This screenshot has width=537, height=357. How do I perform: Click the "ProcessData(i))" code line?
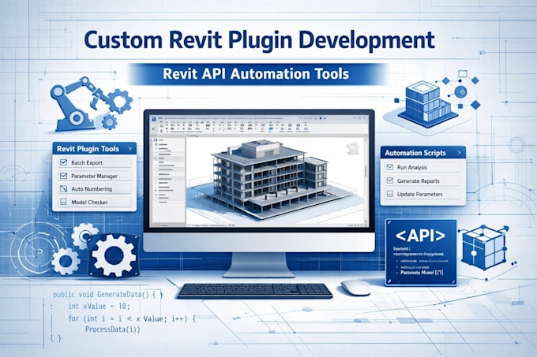click(113, 329)
